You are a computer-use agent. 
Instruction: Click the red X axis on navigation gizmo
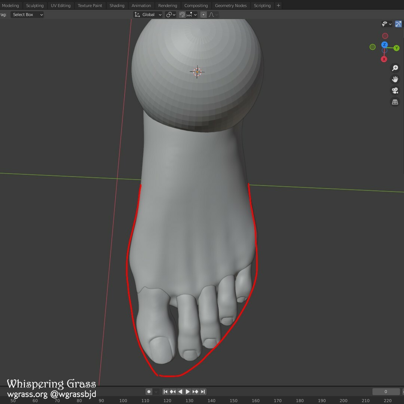384,59
